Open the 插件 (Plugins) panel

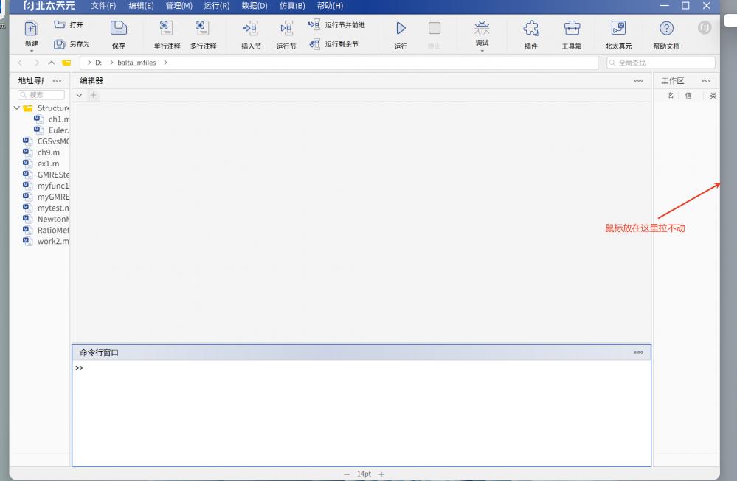click(x=533, y=33)
